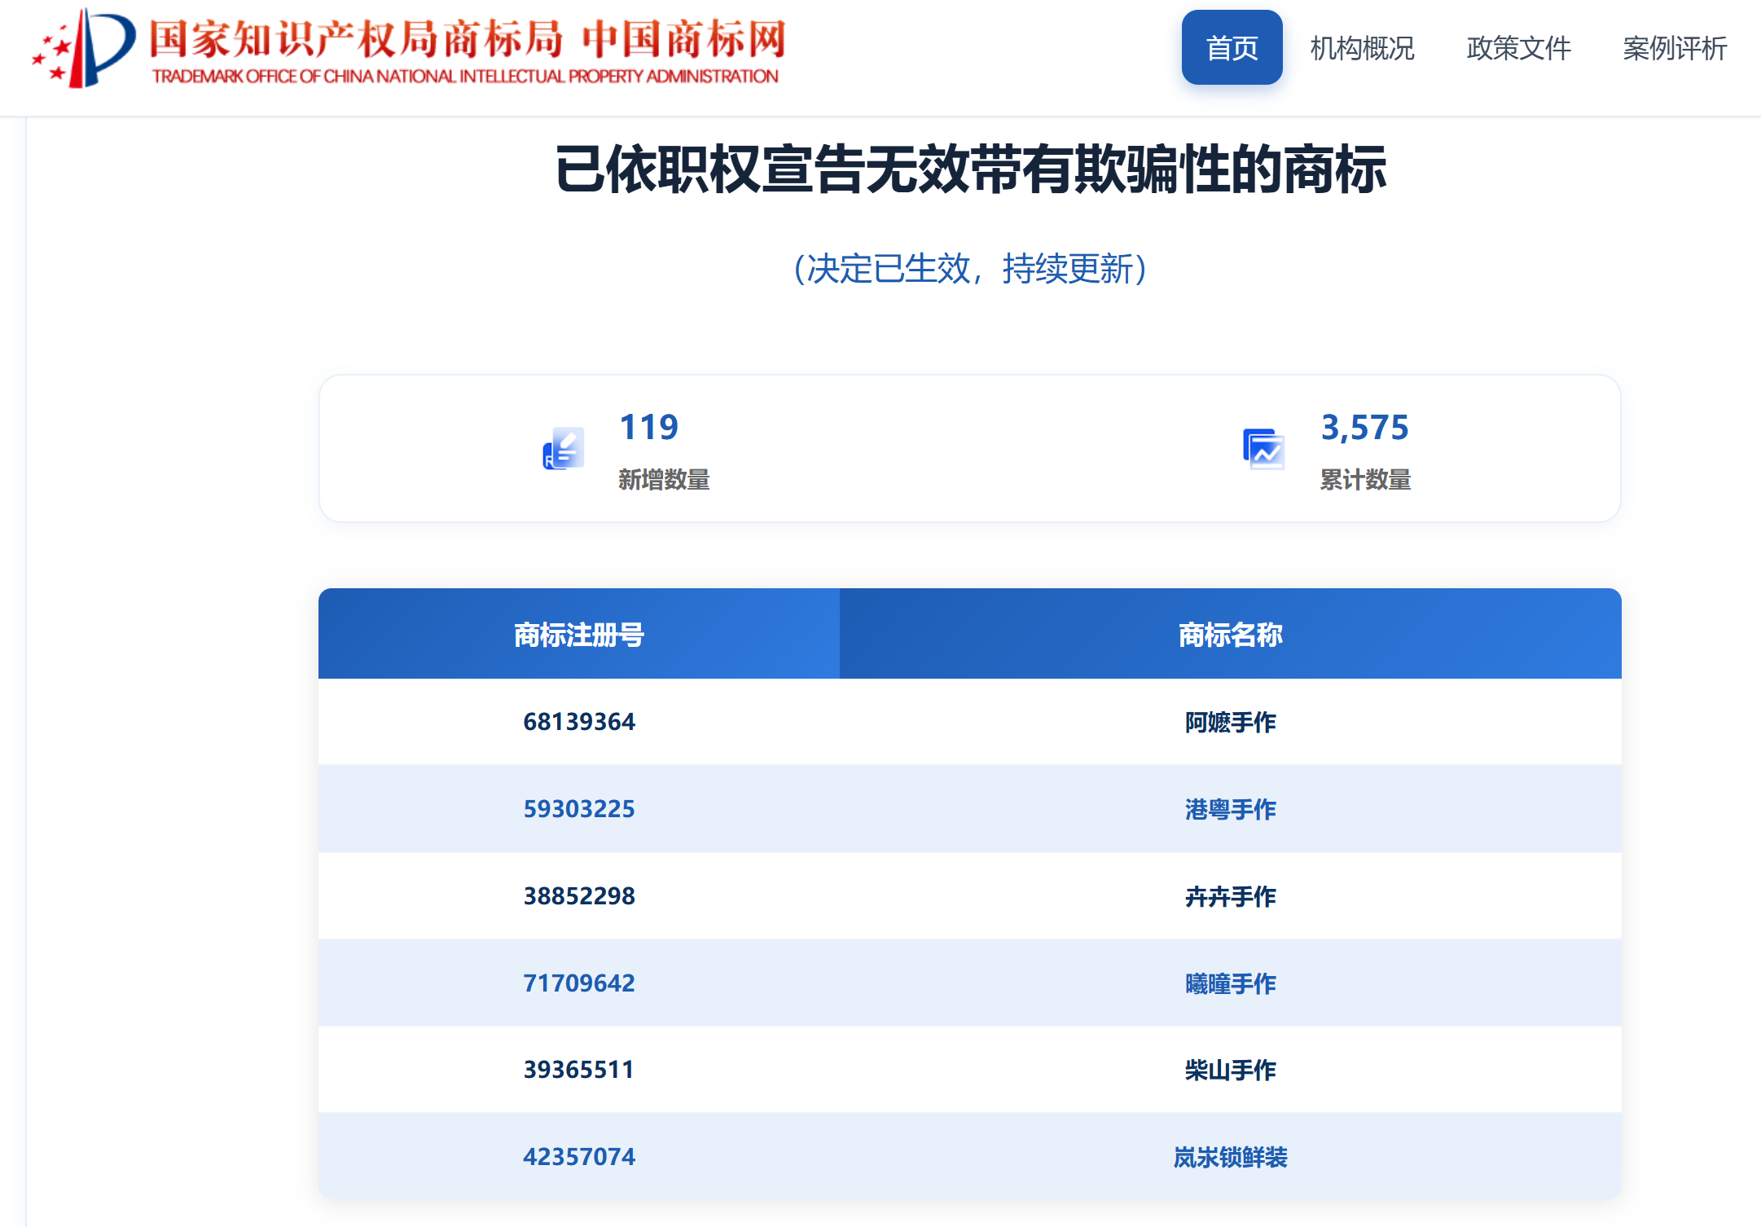Select registration number 59303225

coord(579,809)
